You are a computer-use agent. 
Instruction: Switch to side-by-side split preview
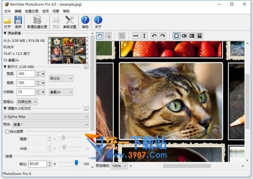[192, 36]
